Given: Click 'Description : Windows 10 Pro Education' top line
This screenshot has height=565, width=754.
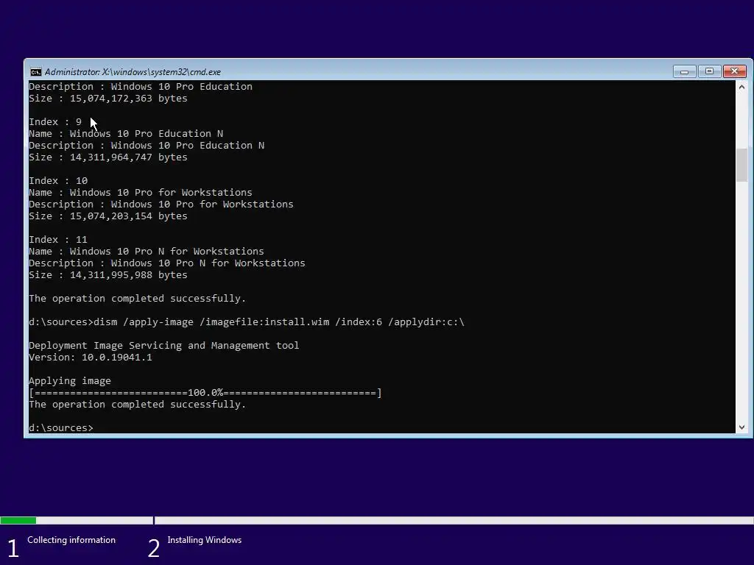Looking at the screenshot, I should (x=141, y=87).
